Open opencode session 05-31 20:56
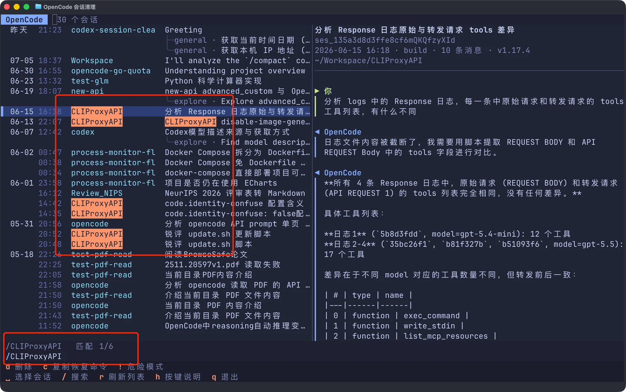Screen dimensions: 626x392 [156, 224]
